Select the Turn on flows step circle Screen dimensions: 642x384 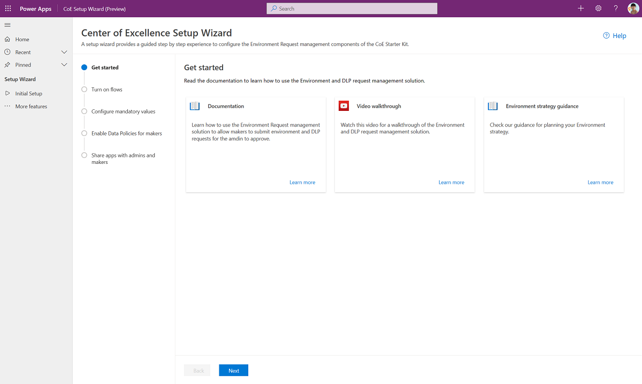[x=84, y=89]
